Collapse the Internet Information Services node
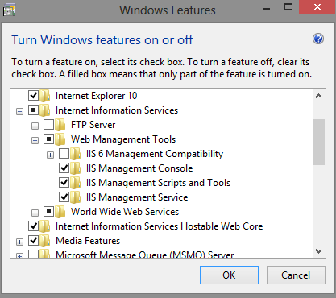 tap(19, 111)
